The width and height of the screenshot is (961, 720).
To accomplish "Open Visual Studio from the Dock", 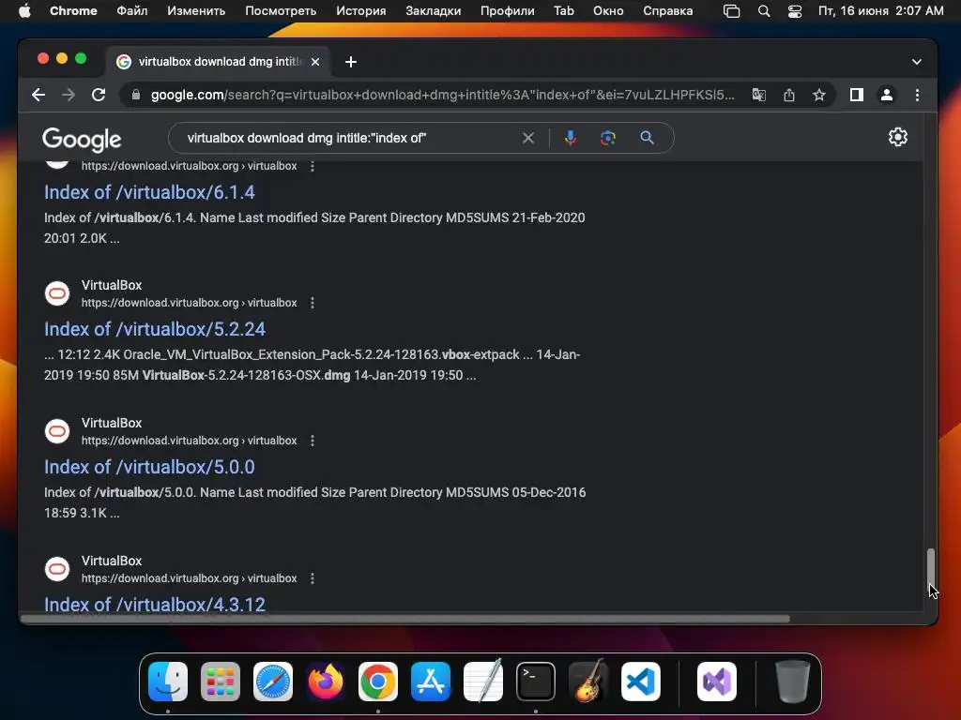I will tap(716, 681).
